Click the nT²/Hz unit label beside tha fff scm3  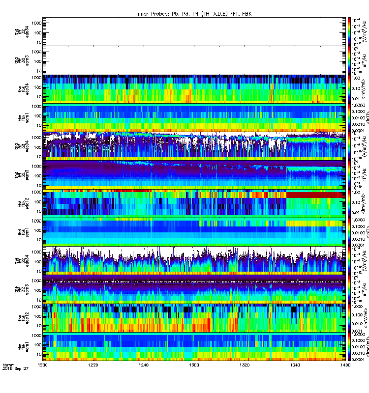pos(365,60)
